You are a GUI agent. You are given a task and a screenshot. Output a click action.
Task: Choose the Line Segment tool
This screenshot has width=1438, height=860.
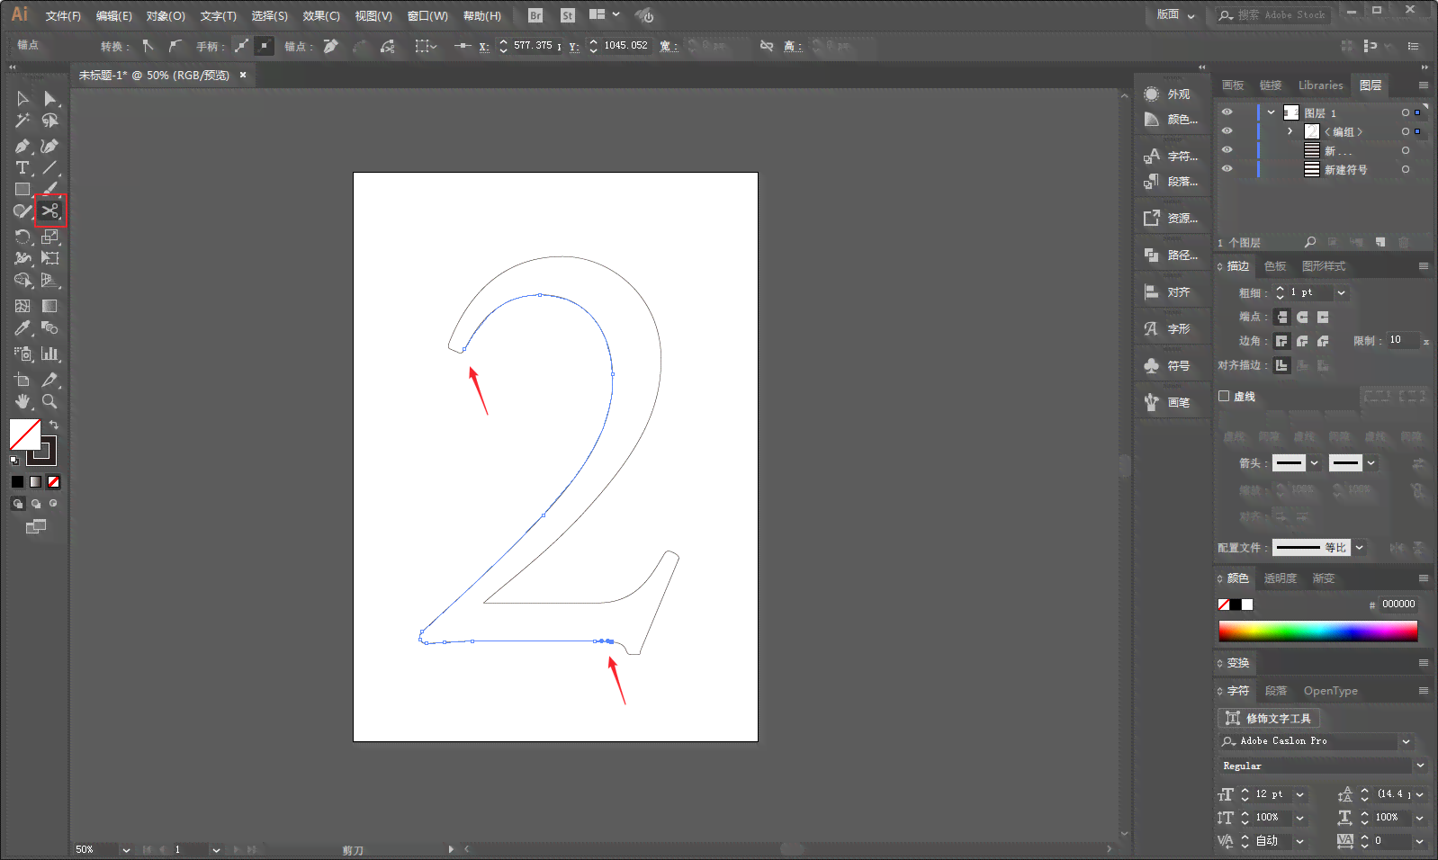(x=50, y=168)
